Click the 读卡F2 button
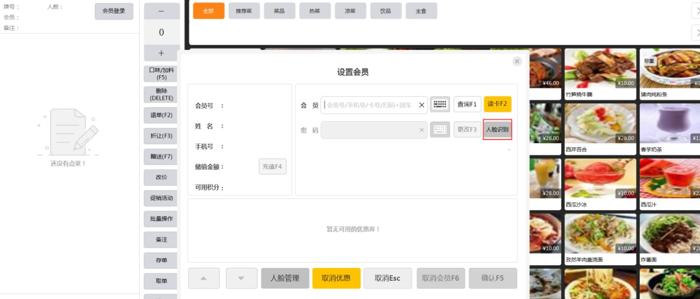Image resolution: width=700 pixels, height=299 pixels. coord(497,104)
